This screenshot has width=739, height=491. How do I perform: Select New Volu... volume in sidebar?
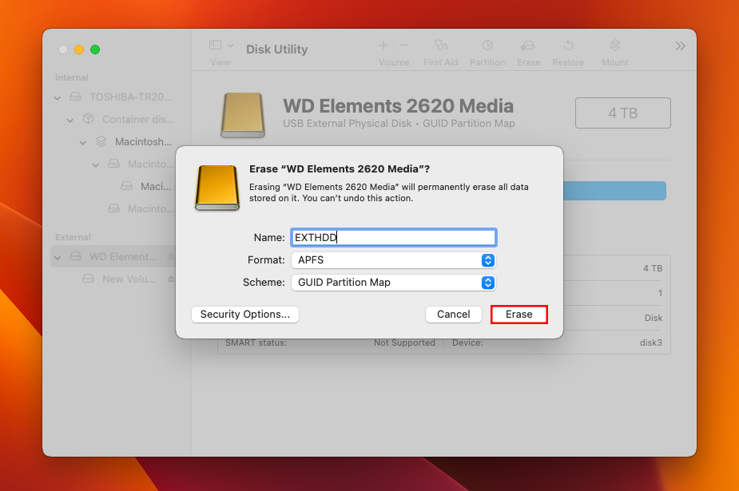point(129,279)
